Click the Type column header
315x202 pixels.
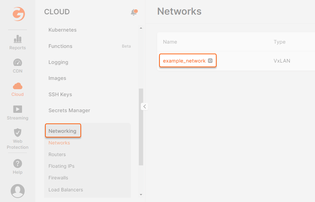[x=279, y=42]
